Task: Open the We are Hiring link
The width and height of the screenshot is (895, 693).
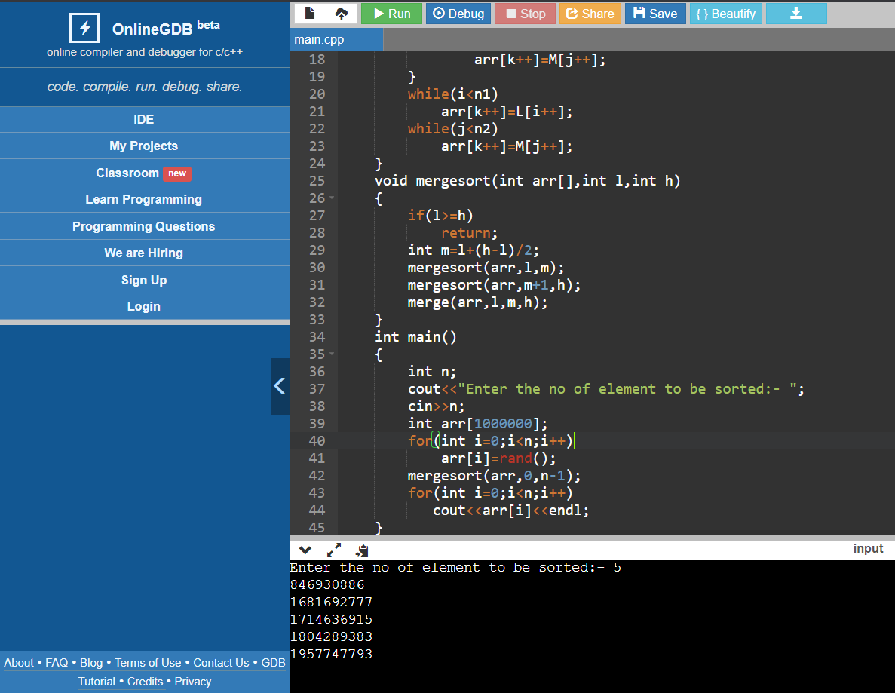Action: 144,253
